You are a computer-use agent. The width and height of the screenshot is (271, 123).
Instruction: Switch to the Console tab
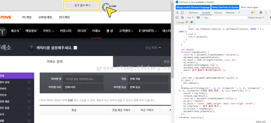tap(206, 13)
